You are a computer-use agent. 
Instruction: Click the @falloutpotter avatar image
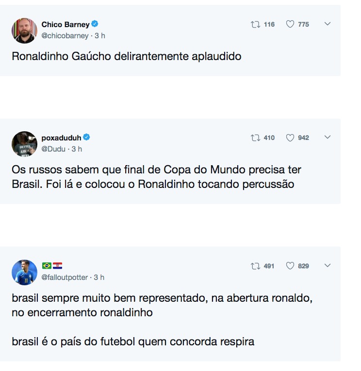pos(24,272)
